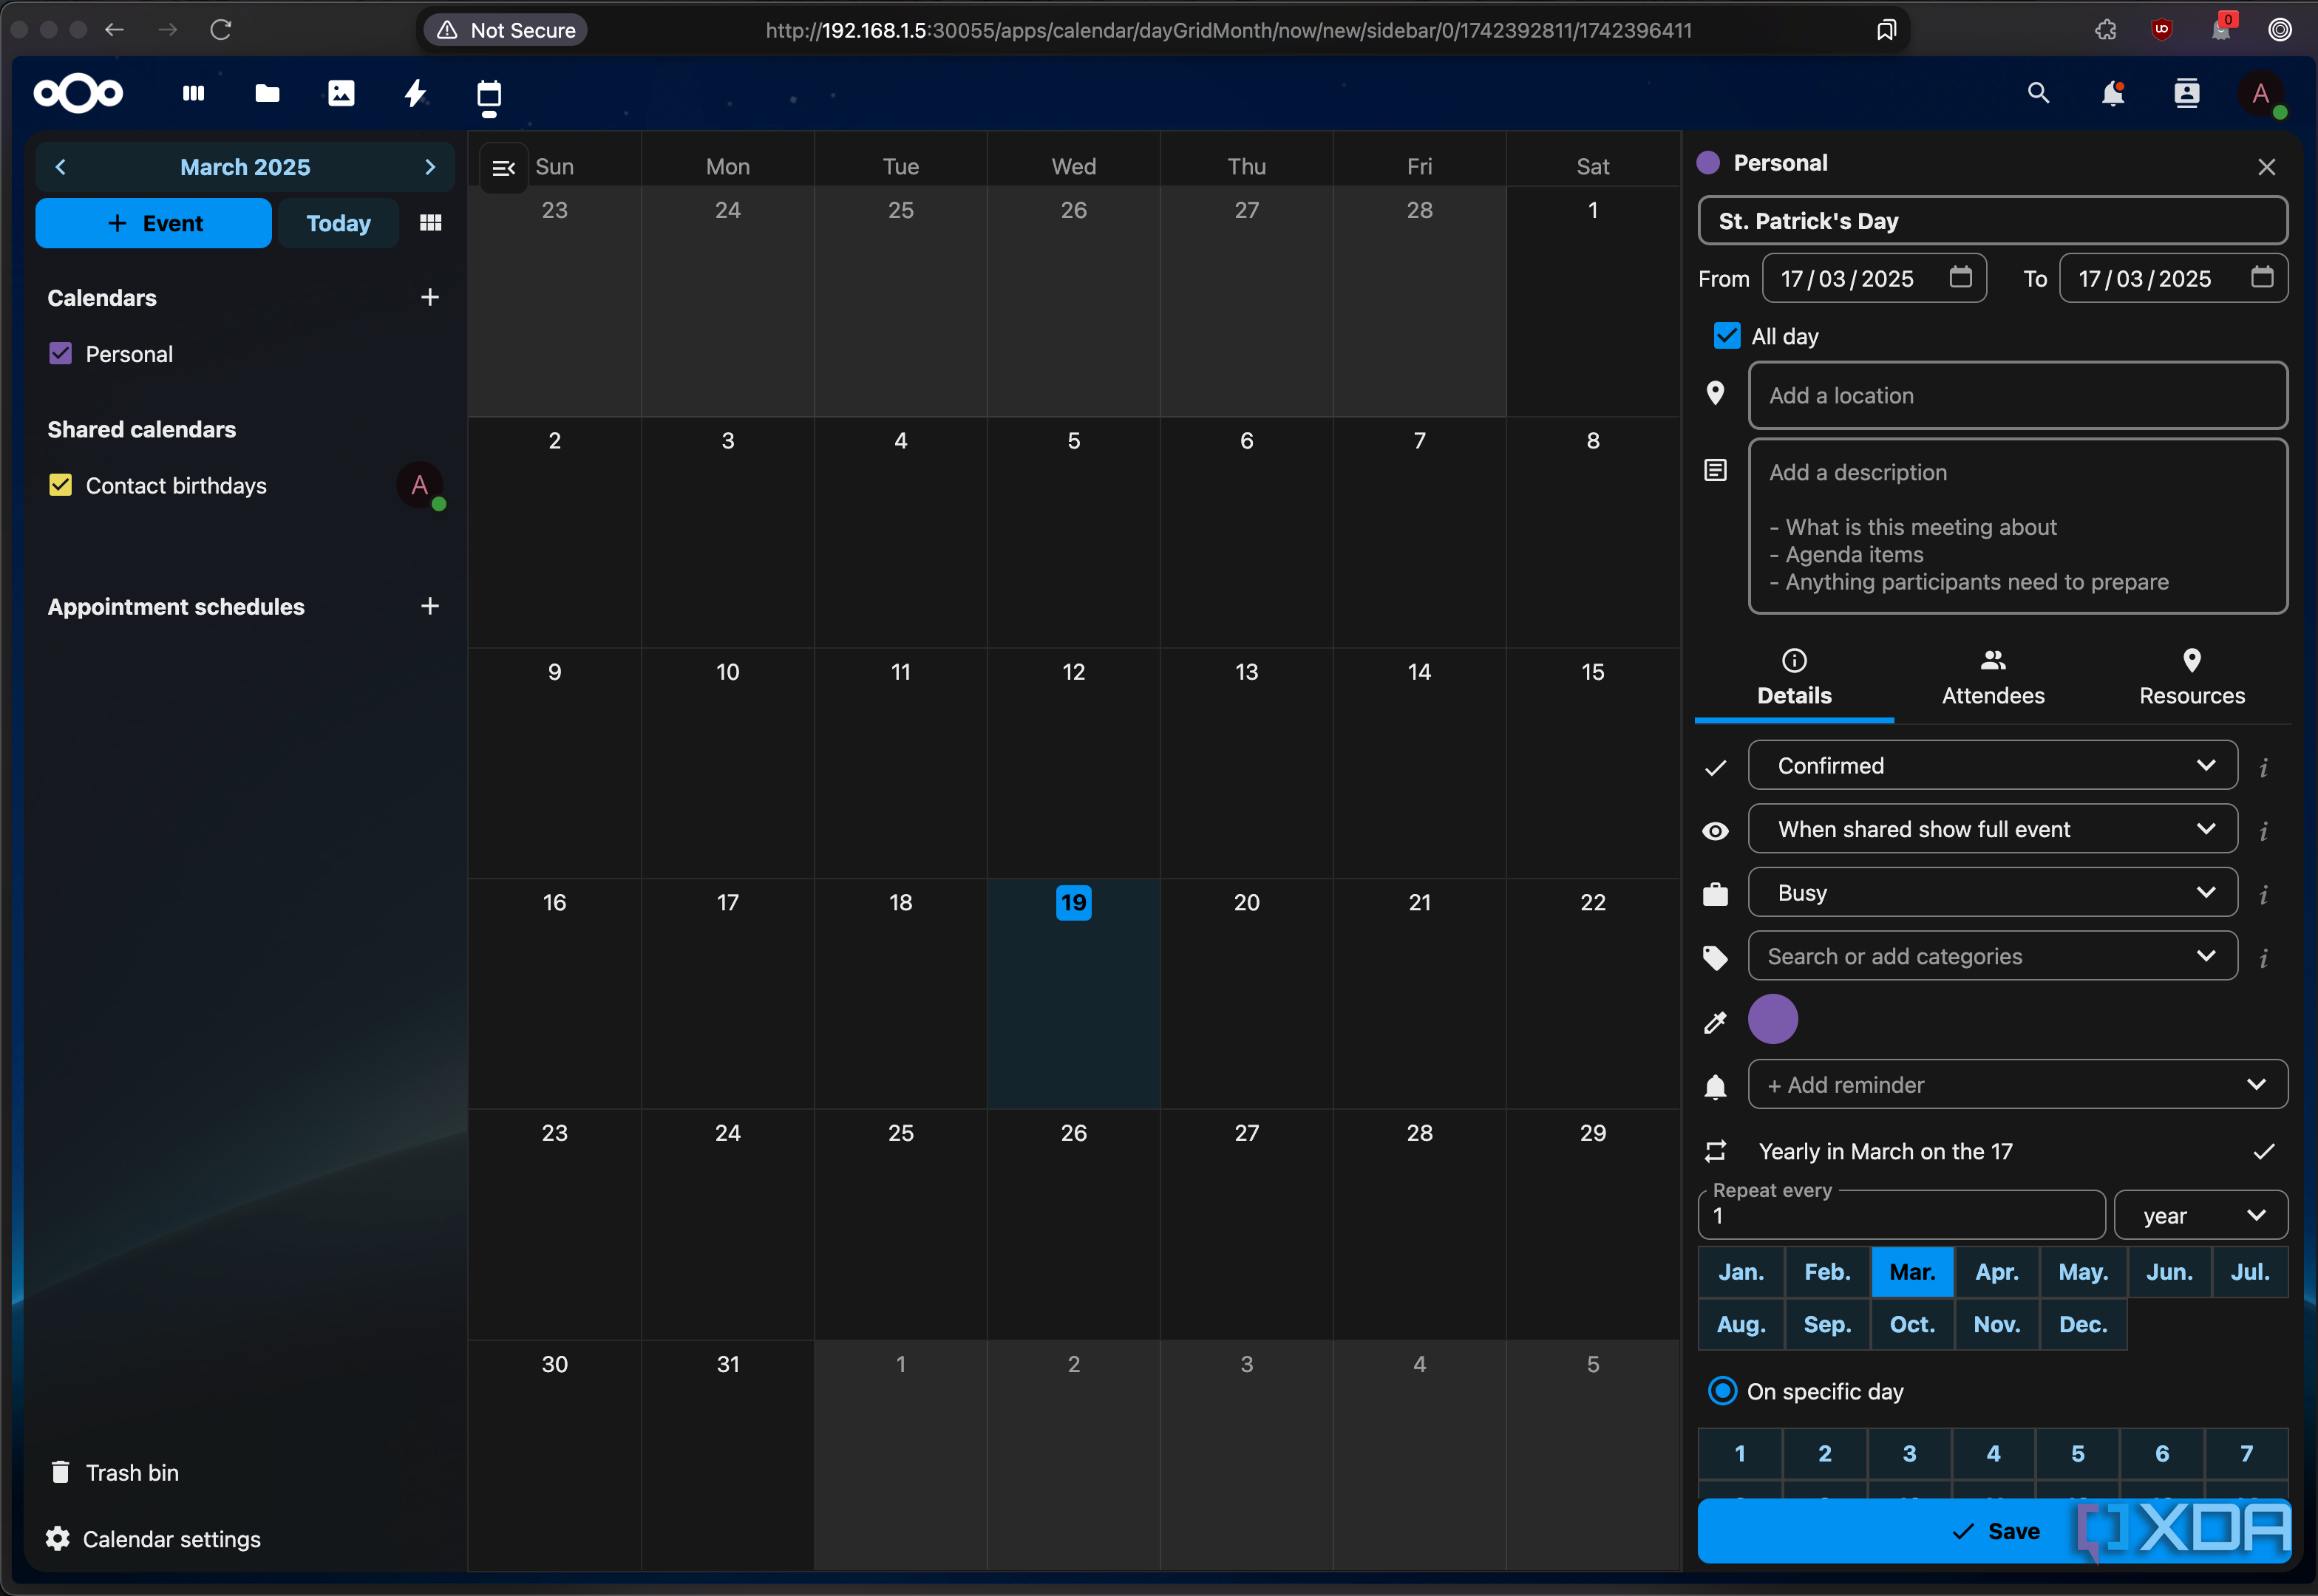This screenshot has width=2318, height=1596.
Task: Jump to Today in the calendar
Action: [338, 223]
